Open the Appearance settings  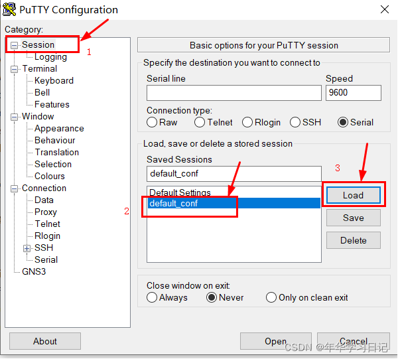(59, 129)
